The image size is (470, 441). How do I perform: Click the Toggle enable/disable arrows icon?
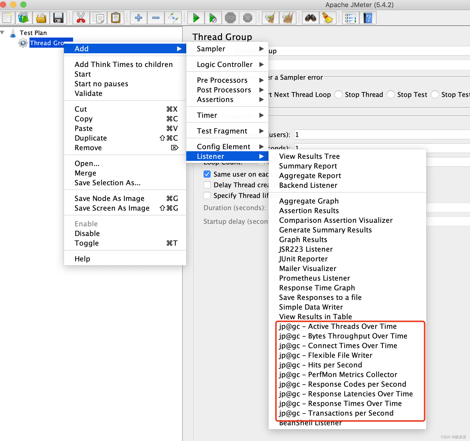pyautogui.click(x=173, y=18)
